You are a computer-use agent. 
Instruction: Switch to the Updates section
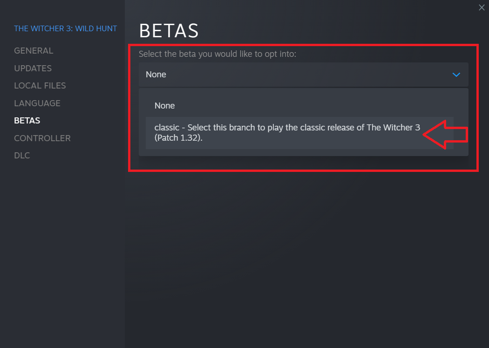[33, 68]
